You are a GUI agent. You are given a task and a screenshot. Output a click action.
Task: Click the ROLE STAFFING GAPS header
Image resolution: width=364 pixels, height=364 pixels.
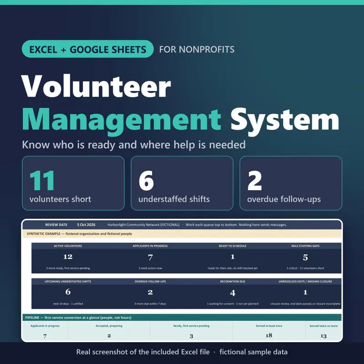[x=305, y=246]
